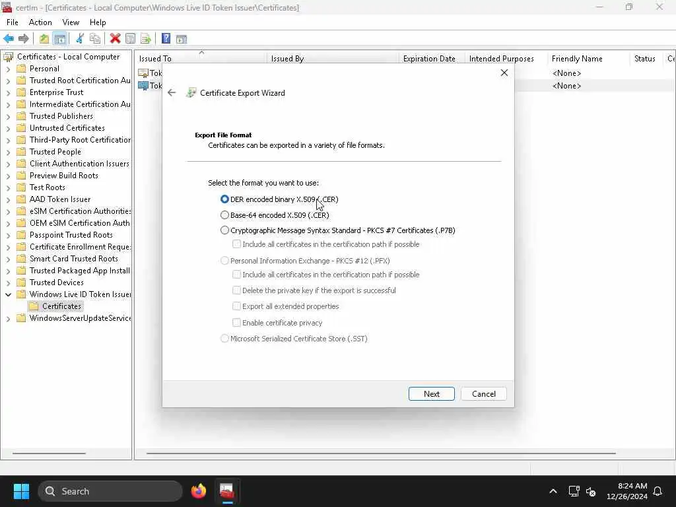Viewport: 676px width, 507px height.
Task: Toggle the Show/Hide Console Tree icon
Action: (59, 39)
